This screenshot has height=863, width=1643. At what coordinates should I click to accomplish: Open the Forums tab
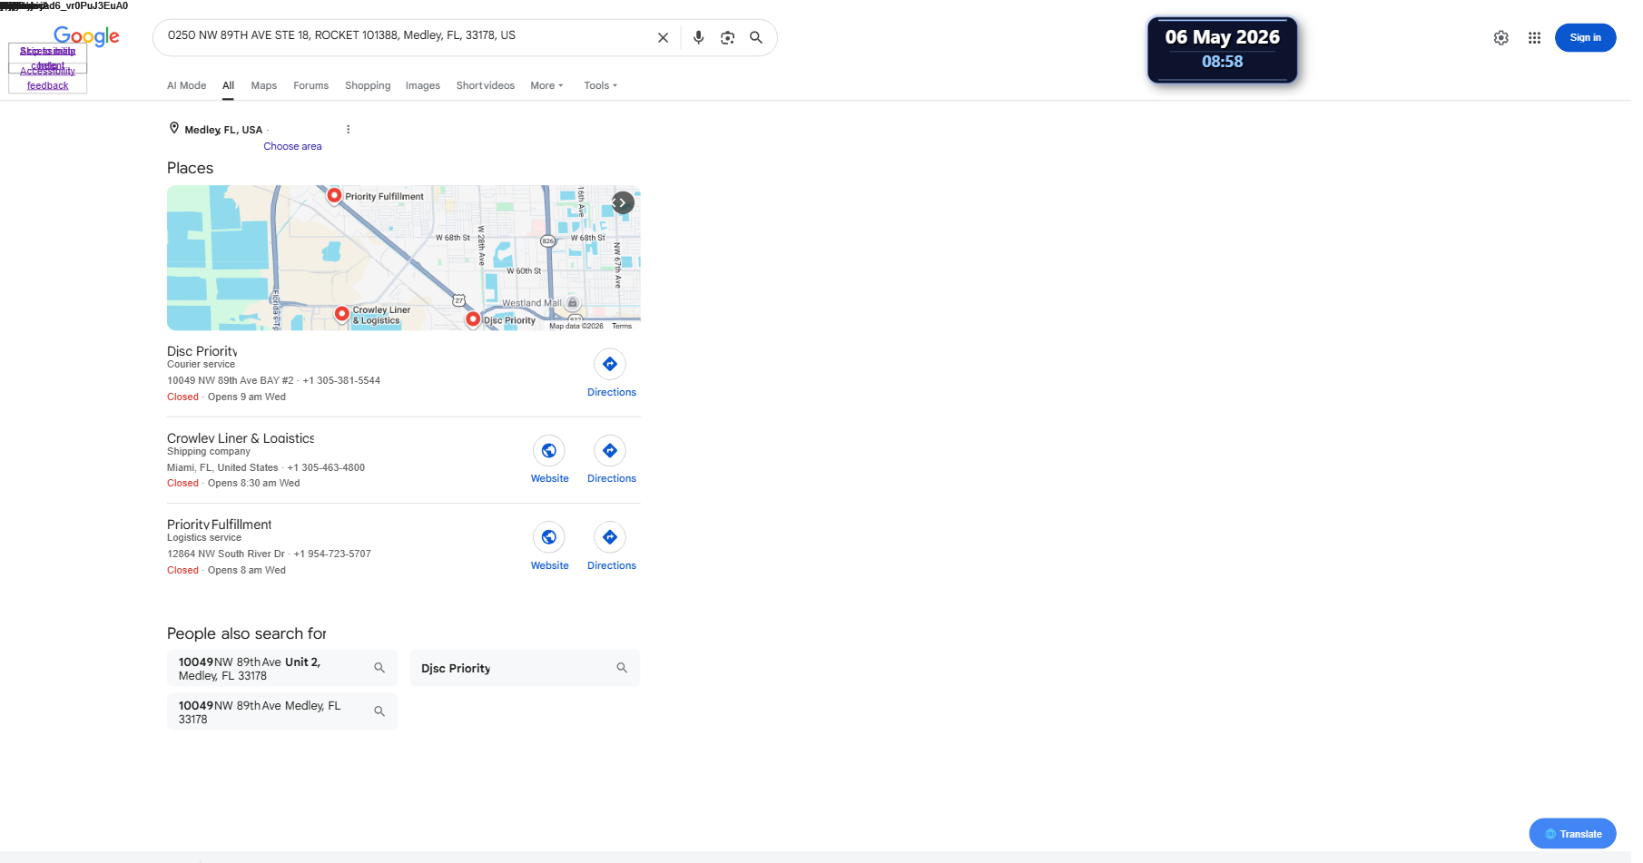click(310, 85)
